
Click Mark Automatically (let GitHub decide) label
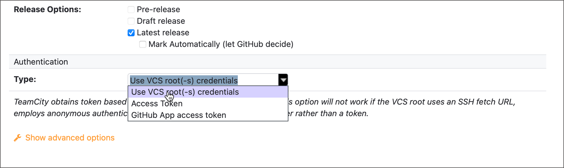coord(221,44)
